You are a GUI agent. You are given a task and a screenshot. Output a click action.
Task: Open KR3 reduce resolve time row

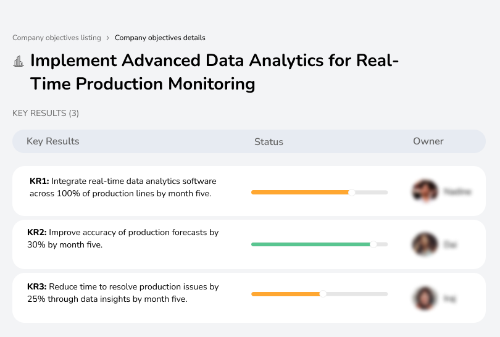pyautogui.click(x=249, y=297)
